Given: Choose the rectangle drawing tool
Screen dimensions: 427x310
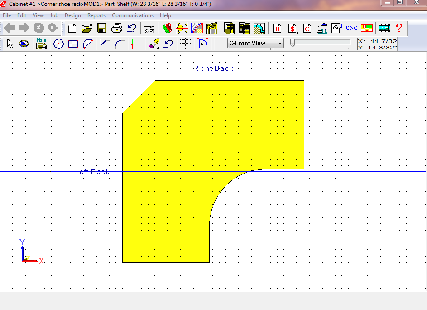Looking at the screenshot, I should tap(73, 44).
